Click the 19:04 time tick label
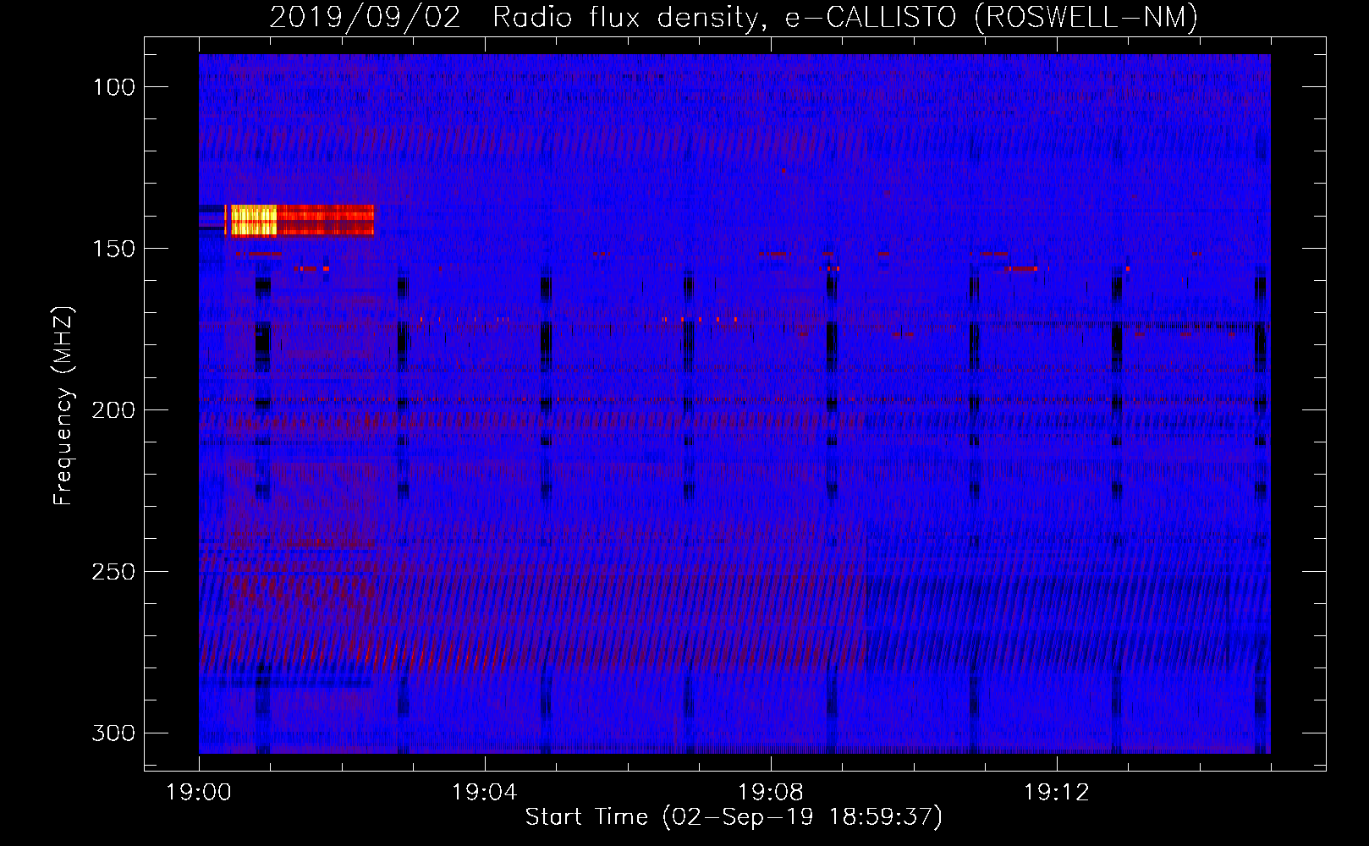The image size is (1369, 846). tap(484, 793)
